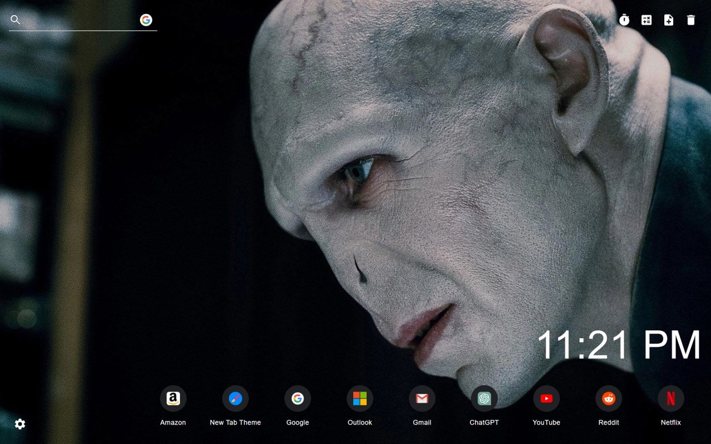711x444 pixels.
Task: Open the Reddit shortcut icon
Action: [609, 398]
